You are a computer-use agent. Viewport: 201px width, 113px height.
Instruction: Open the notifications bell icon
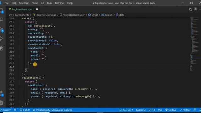point(200,110)
